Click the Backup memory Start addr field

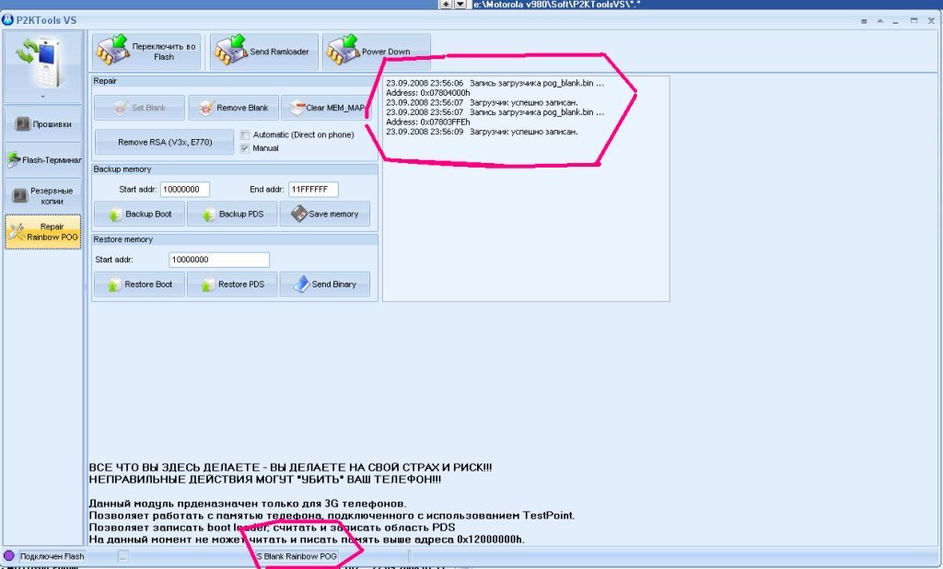click(x=184, y=190)
